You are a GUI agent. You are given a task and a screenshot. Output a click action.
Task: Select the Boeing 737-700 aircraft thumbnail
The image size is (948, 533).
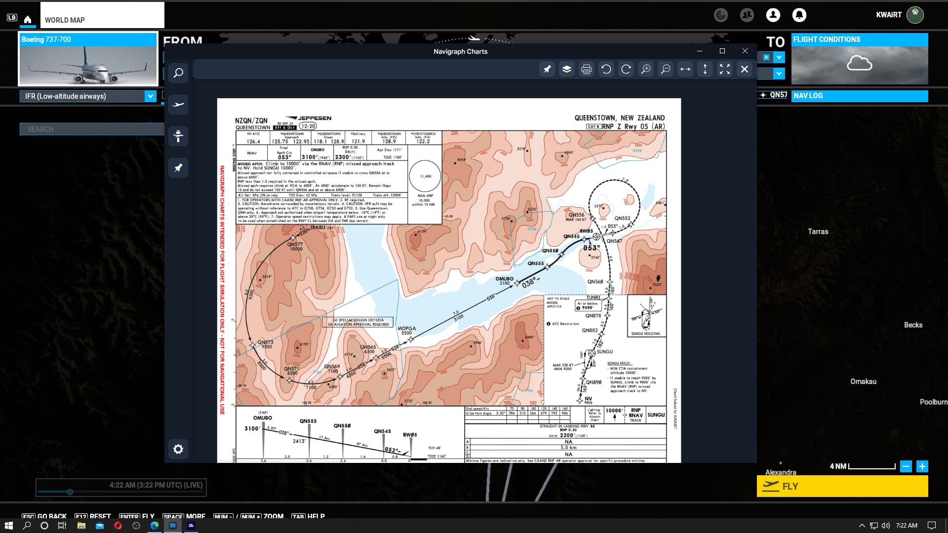point(88,59)
